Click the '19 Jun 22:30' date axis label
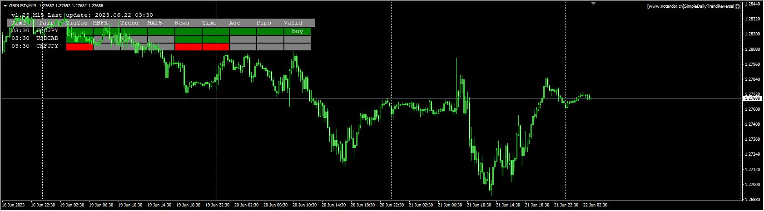Viewport: 764px width, 211px height. tap(217, 205)
